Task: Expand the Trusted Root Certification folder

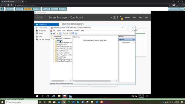Action: (x=53, y=43)
